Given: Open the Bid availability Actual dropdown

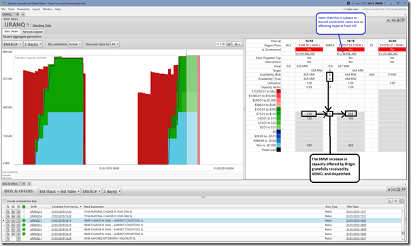Looking at the screenshot, I should (75, 44).
